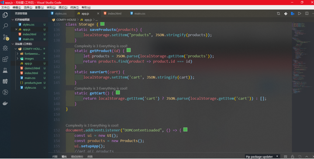Viewport: 314px width, 159px height.
Task: Close the app.js editor tab
Action: (98, 14)
